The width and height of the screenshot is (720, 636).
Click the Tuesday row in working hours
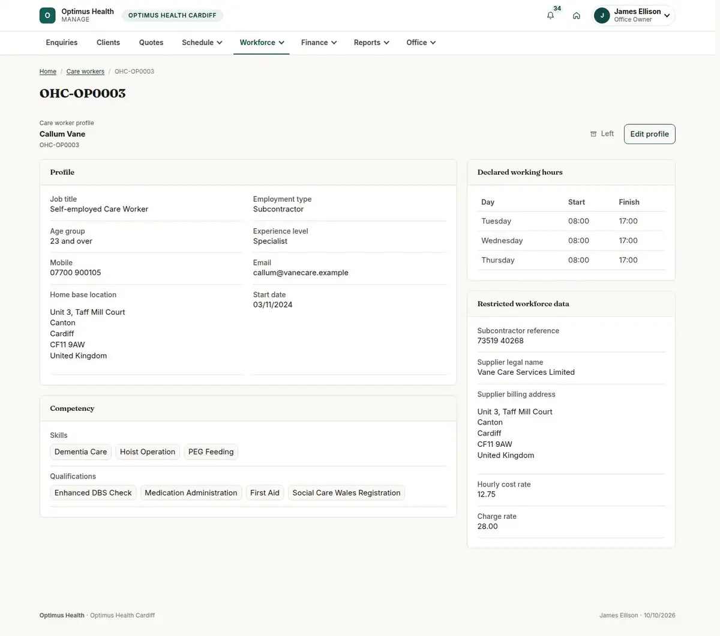[x=571, y=221]
